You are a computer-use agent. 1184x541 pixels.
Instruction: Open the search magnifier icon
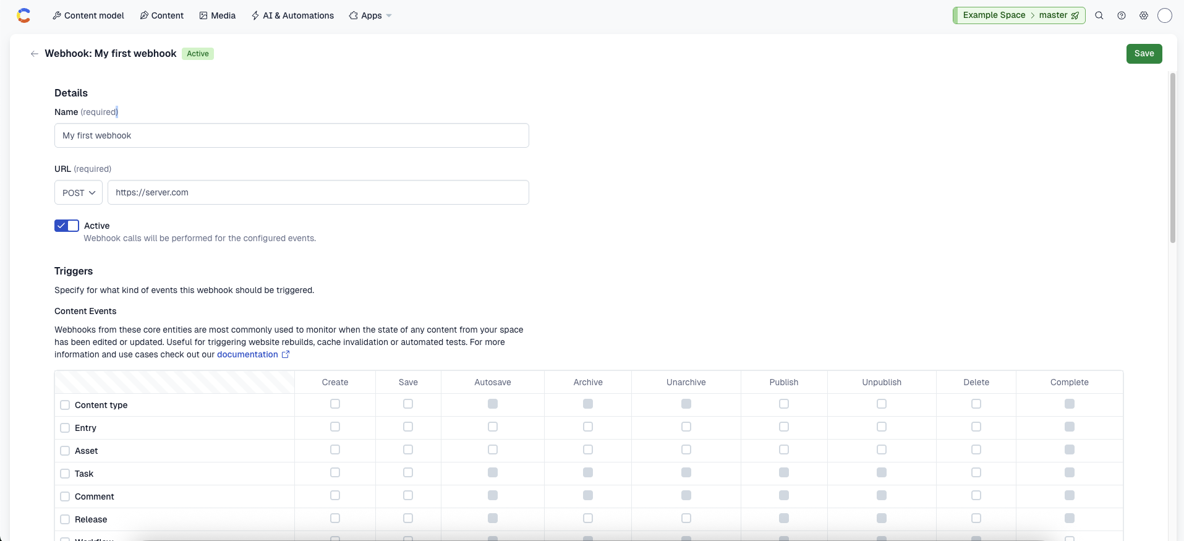[x=1099, y=15]
